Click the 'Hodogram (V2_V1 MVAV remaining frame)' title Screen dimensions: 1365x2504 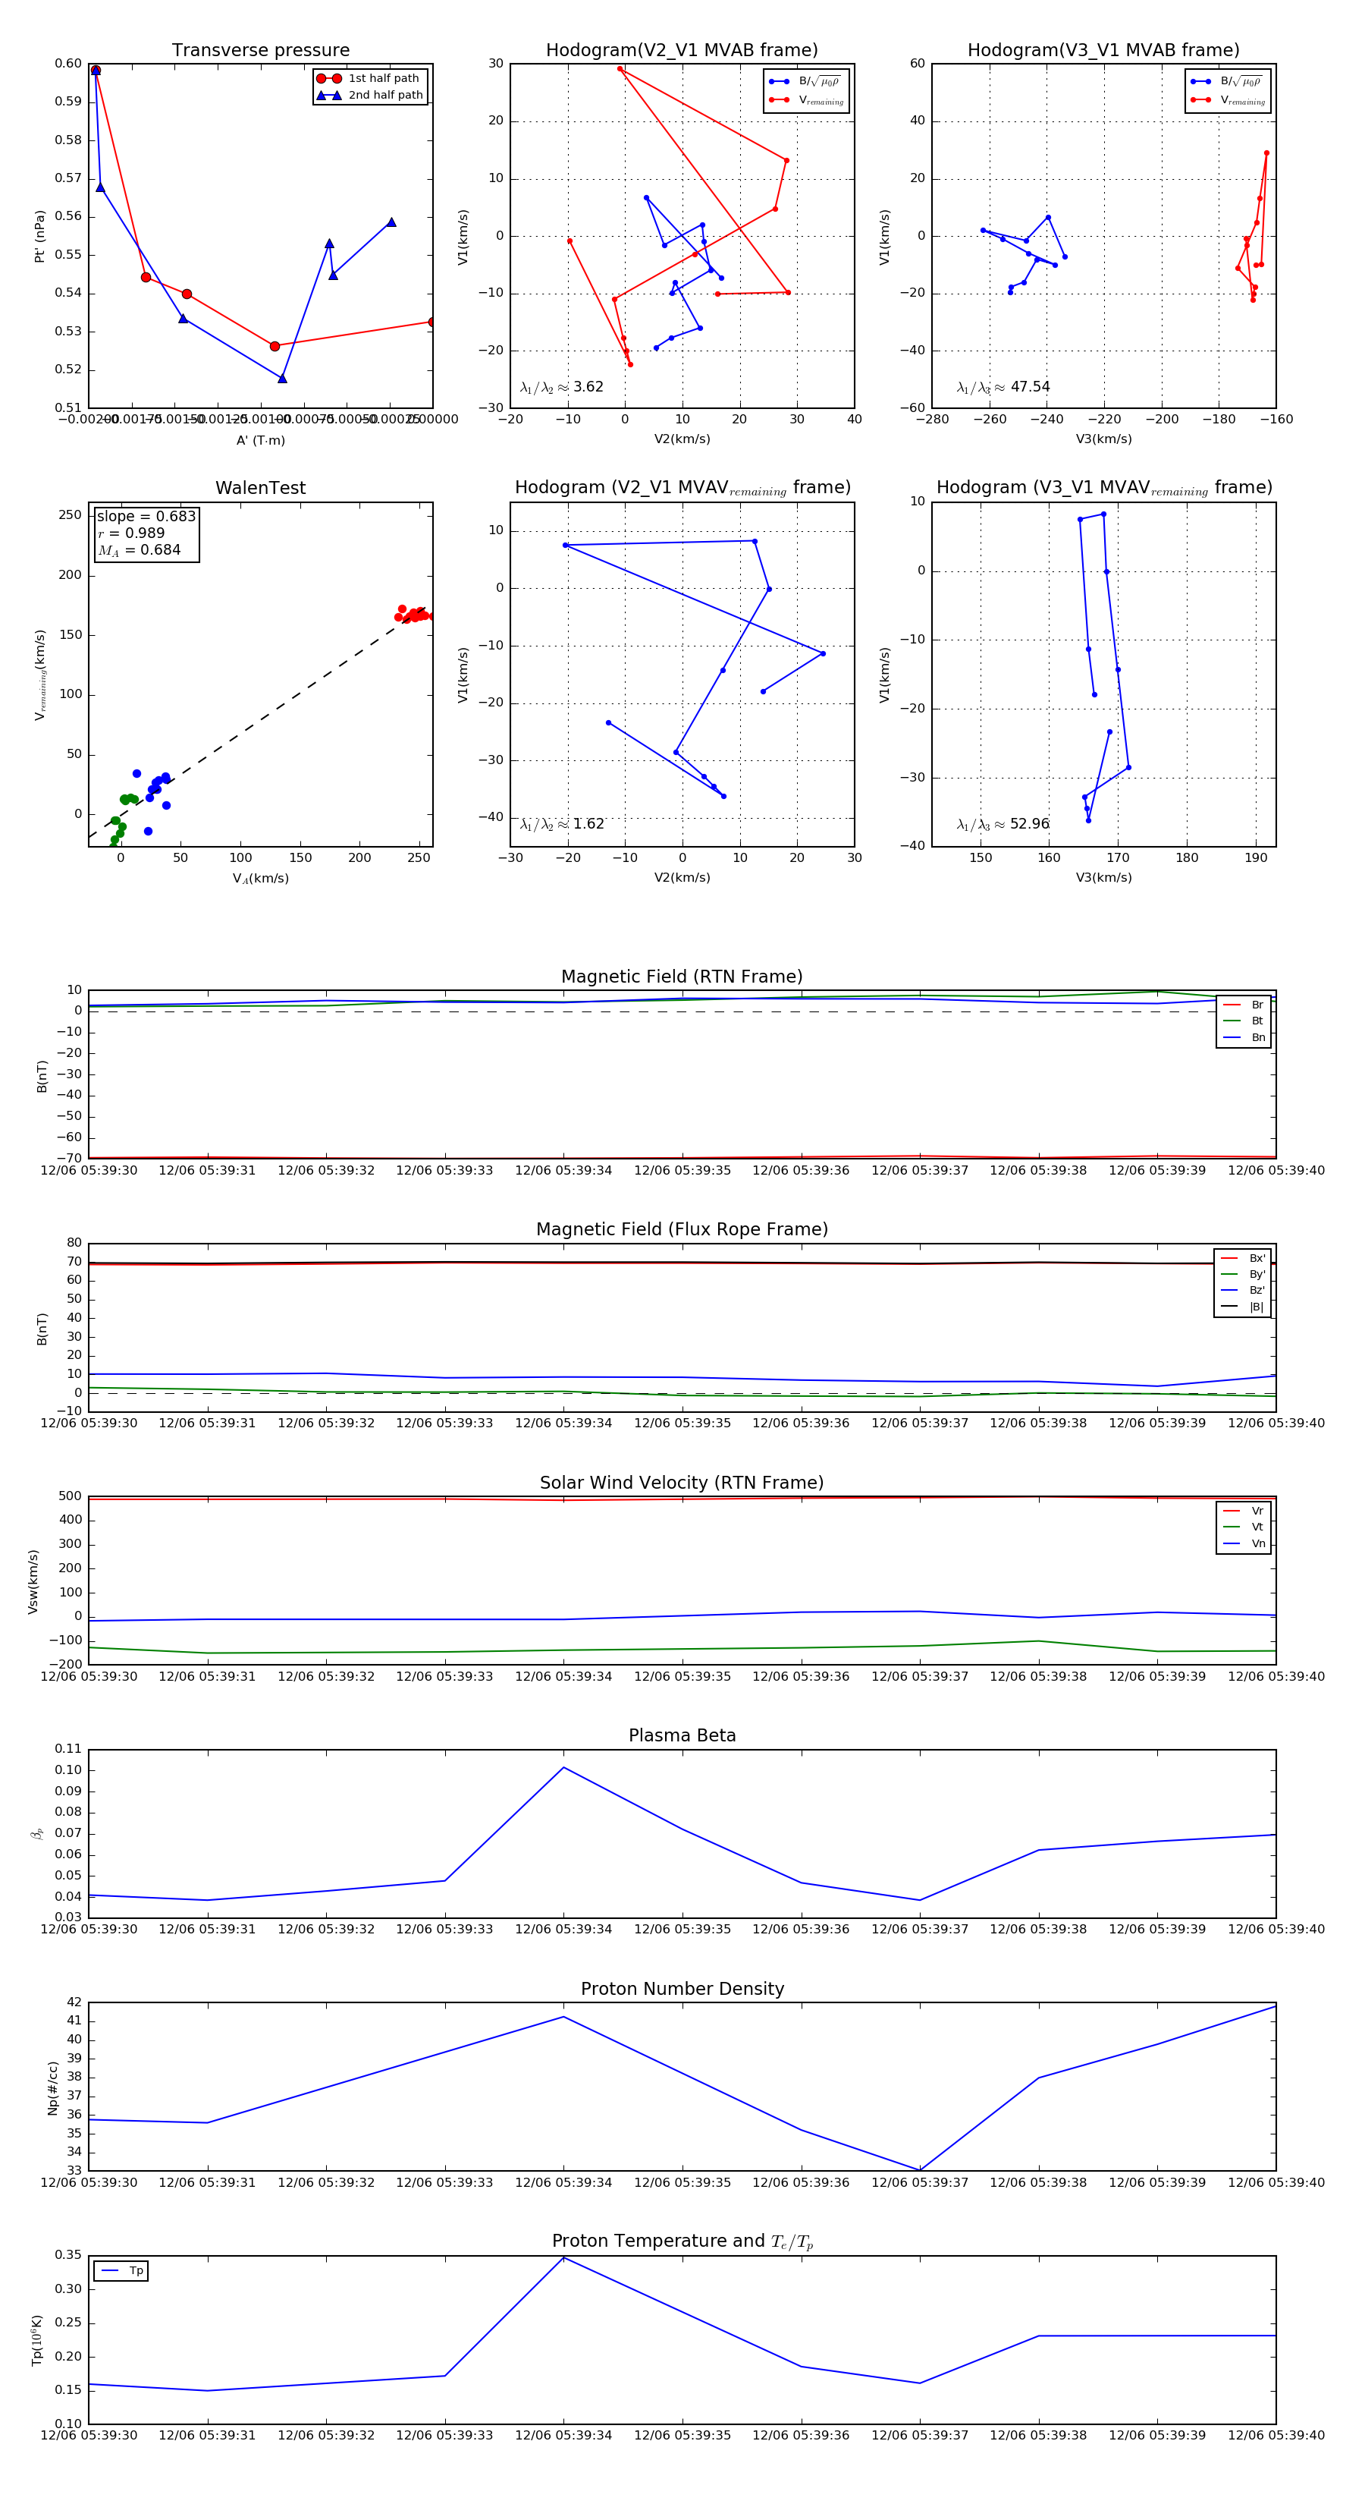pyautogui.click(x=682, y=488)
